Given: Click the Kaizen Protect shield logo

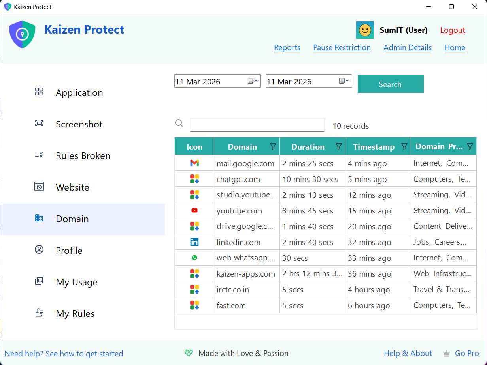Looking at the screenshot, I should [x=22, y=34].
